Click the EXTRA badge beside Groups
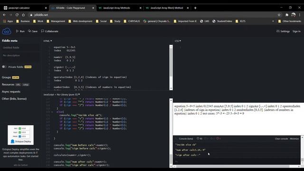This screenshot has width=304, height=171. pyautogui.click(x=16, y=77)
